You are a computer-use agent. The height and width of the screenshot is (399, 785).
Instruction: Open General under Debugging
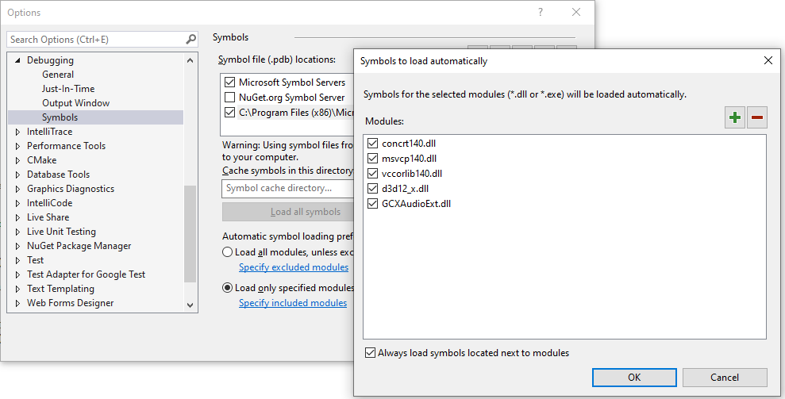point(58,74)
